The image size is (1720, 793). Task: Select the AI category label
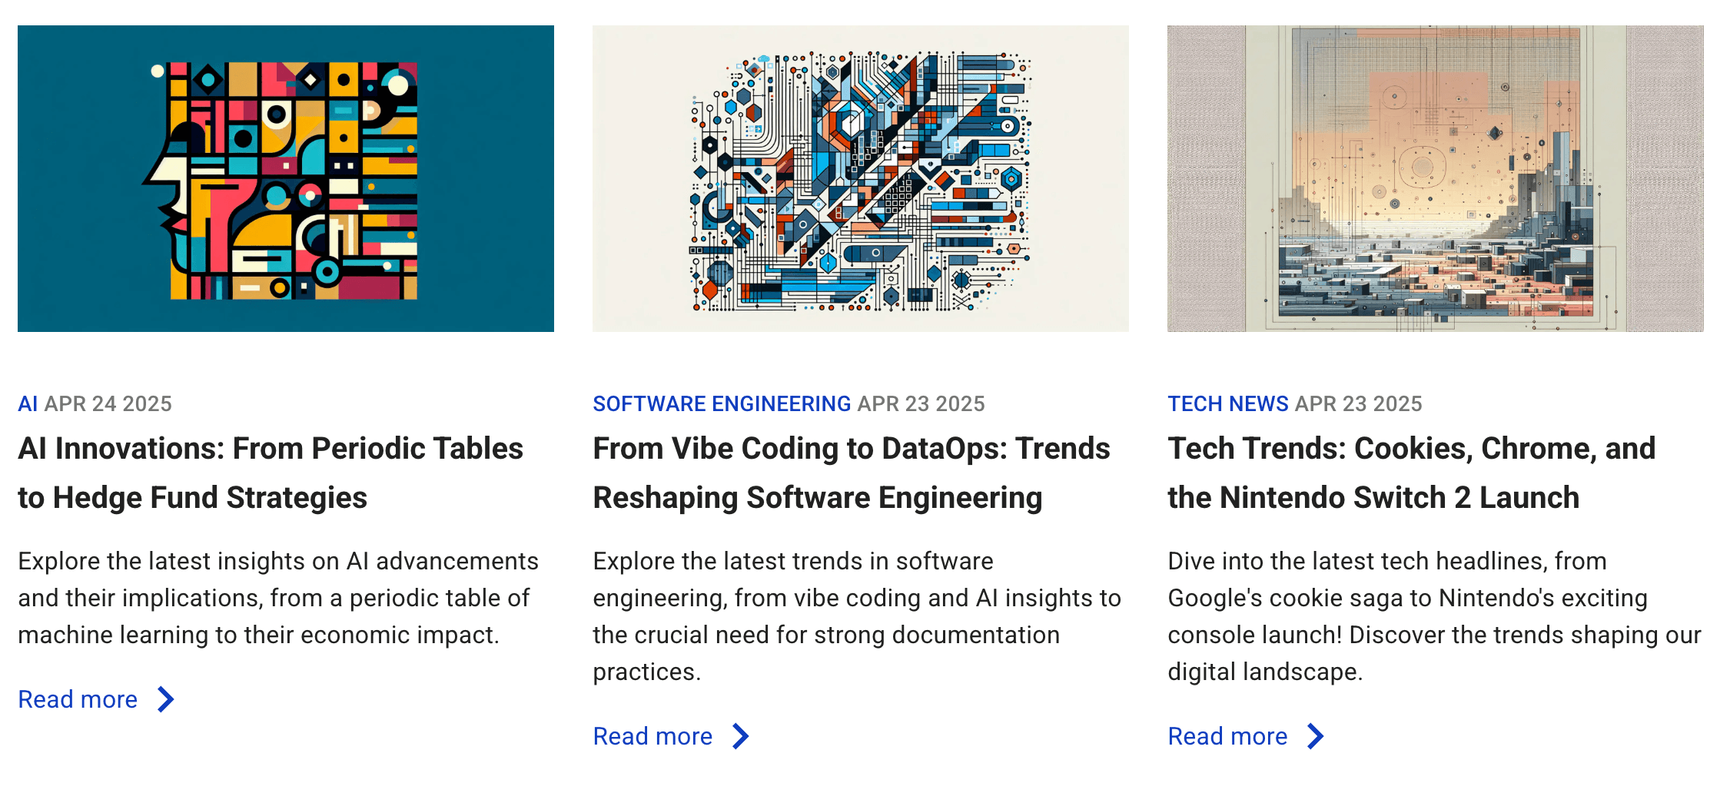click(28, 403)
